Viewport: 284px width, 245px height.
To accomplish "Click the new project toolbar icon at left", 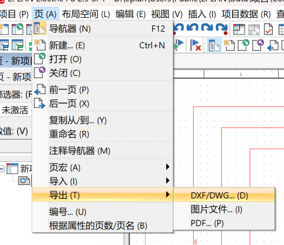I will [4, 29].
